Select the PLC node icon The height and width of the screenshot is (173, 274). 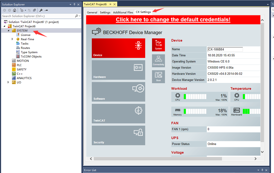tap(14, 65)
